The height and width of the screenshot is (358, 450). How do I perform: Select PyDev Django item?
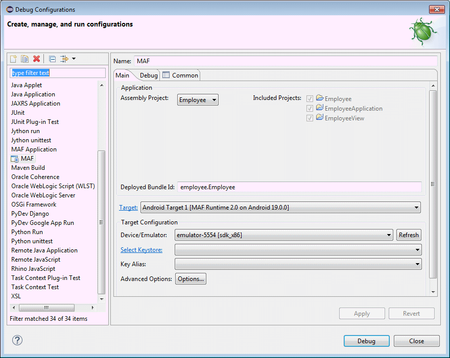pos(30,214)
